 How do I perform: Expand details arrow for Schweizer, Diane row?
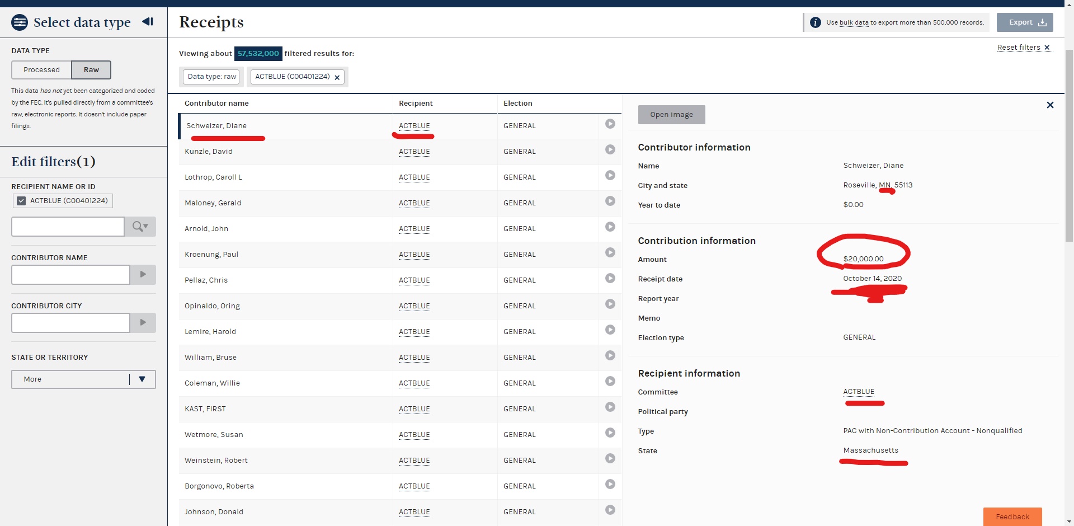[610, 124]
